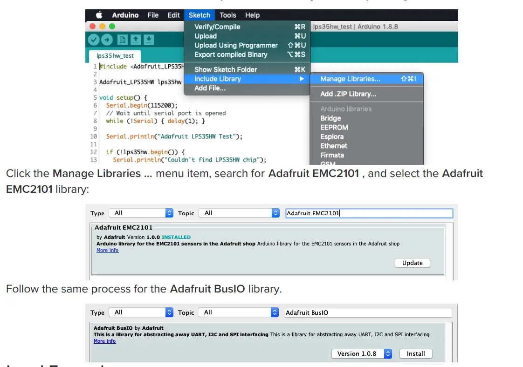523x367 pixels.
Task: Click Install for the Adafruit BusIO library
Action: click(x=415, y=353)
